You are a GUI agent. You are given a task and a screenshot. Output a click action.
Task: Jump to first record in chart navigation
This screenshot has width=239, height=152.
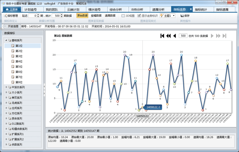(x=162, y=36)
